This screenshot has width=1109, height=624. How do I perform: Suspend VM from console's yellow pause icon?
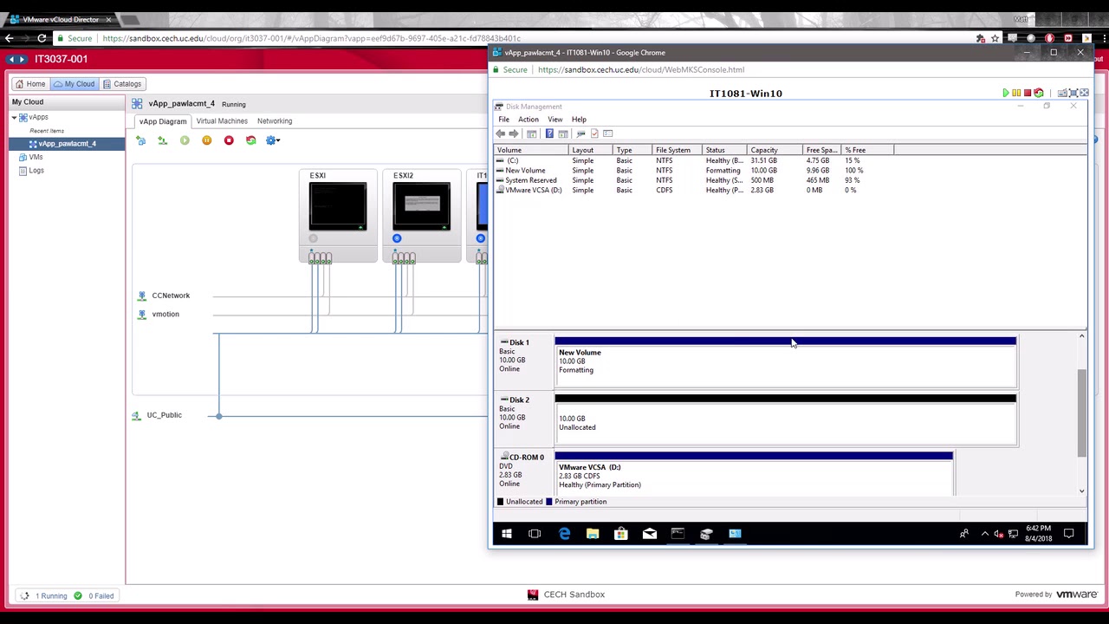pyautogui.click(x=1016, y=93)
